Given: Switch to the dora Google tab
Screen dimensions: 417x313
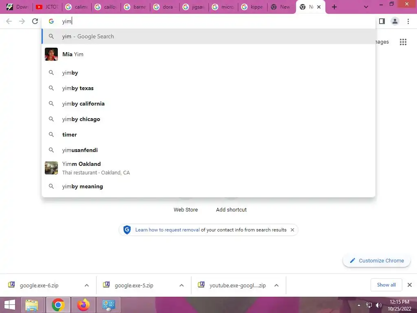Looking at the screenshot, I should (165, 7).
